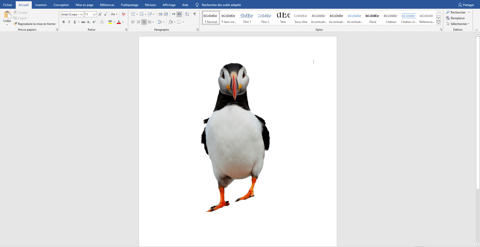This screenshot has width=480, height=247.
Task: Click the Coller paste icon
Action: coord(7,14)
